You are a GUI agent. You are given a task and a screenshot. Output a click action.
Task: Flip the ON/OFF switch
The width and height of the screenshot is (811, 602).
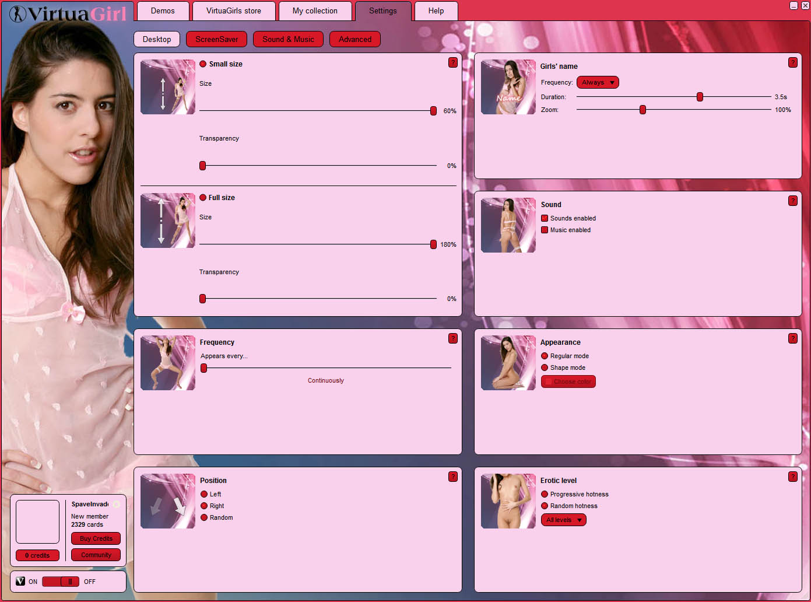pyautogui.click(x=61, y=582)
